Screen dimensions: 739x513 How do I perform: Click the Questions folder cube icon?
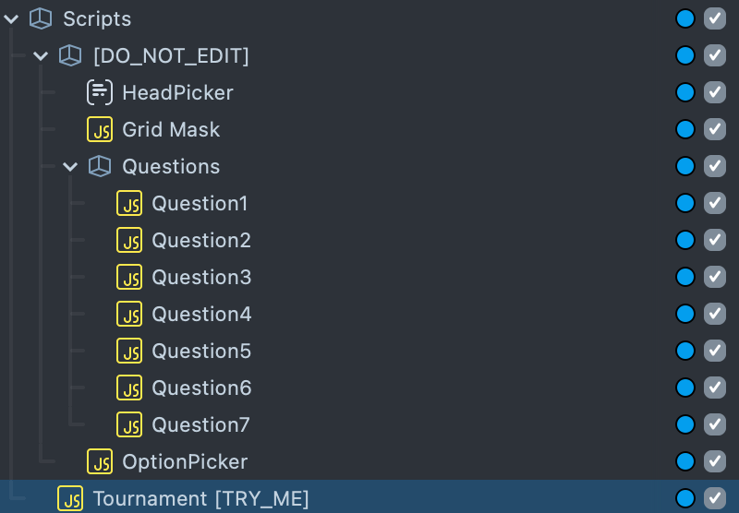coord(100,166)
